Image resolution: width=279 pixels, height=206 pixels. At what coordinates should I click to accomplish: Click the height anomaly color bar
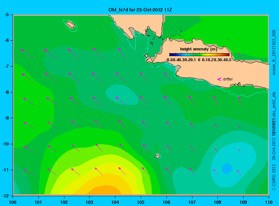click(199, 55)
